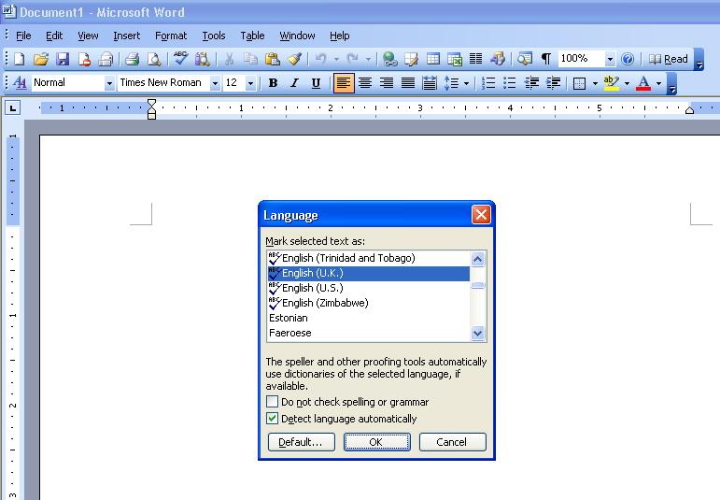Open the Tools menu
The width and height of the screenshot is (720, 500).
[214, 36]
